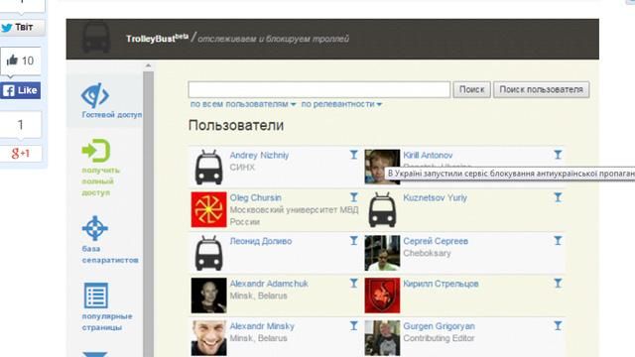Expand по всем пользователям dropdown
The width and height of the screenshot is (635, 357).
coord(243,104)
